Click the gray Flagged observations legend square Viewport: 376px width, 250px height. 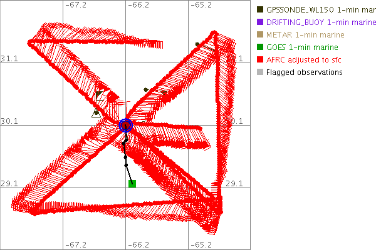[x=259, y=72]
